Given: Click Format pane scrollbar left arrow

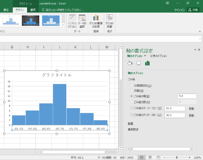Looking at the screenshot, I should pos(128,149).
